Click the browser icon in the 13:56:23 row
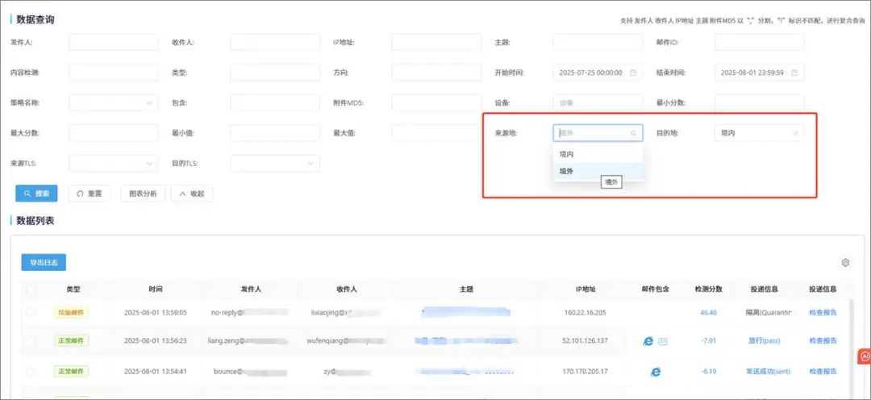Viewport: 871px width, 400px height. [648, 341]
